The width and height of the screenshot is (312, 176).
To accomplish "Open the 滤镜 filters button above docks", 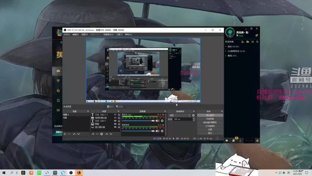I will pyautogui.click(x=119, y=106).
